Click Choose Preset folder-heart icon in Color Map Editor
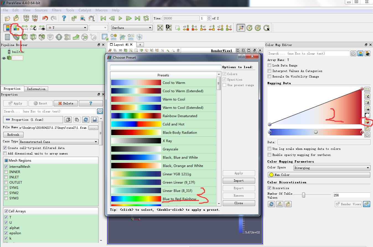Image resolution: width=373 pixels, height=247 pixels. [367, 122]
